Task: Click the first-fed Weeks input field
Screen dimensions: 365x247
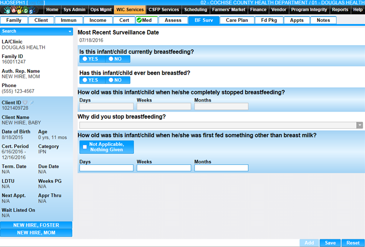Action: pos(164,168)
